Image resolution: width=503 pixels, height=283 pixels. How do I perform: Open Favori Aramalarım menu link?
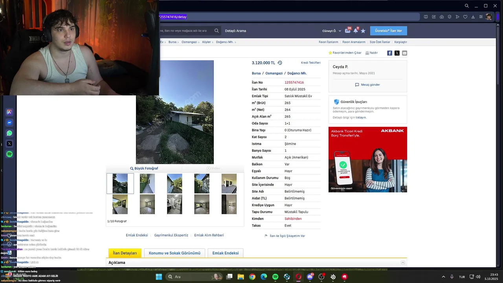click(354, 42)
